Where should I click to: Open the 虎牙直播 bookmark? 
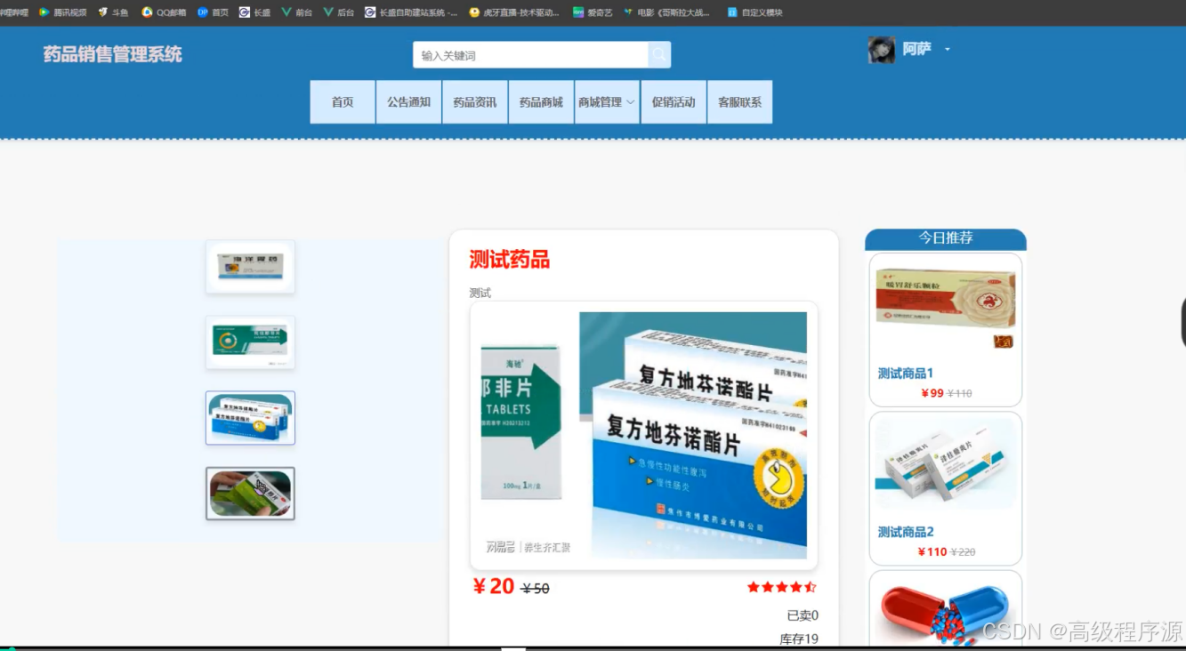click(514, 12)
